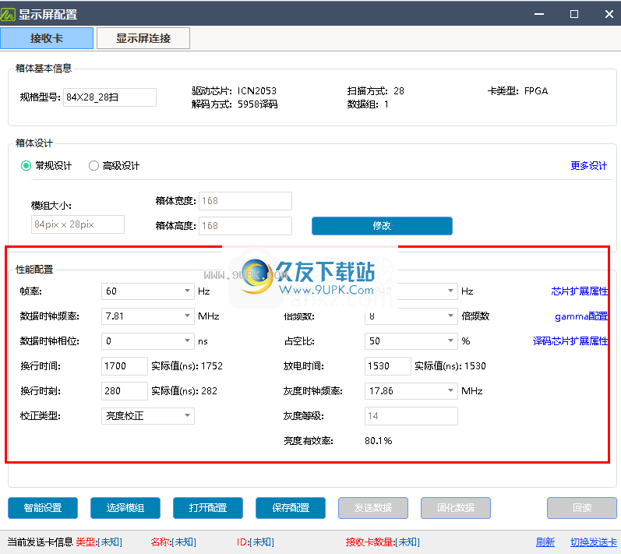The image size is (621, 554).
Task: Click the 保存配置 button
Action: point(291,508)
